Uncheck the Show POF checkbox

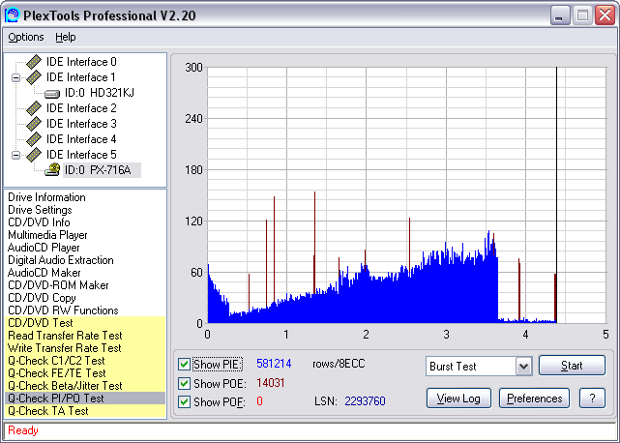pyautogui.click(x=184, y=401)
